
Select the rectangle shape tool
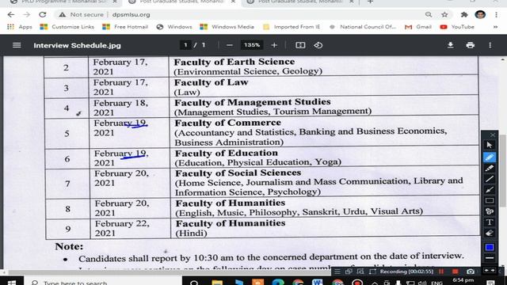[x=490, y=200]
